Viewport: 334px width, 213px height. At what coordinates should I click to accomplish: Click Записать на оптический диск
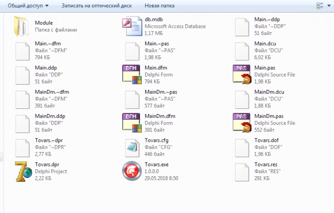(97, 6)
